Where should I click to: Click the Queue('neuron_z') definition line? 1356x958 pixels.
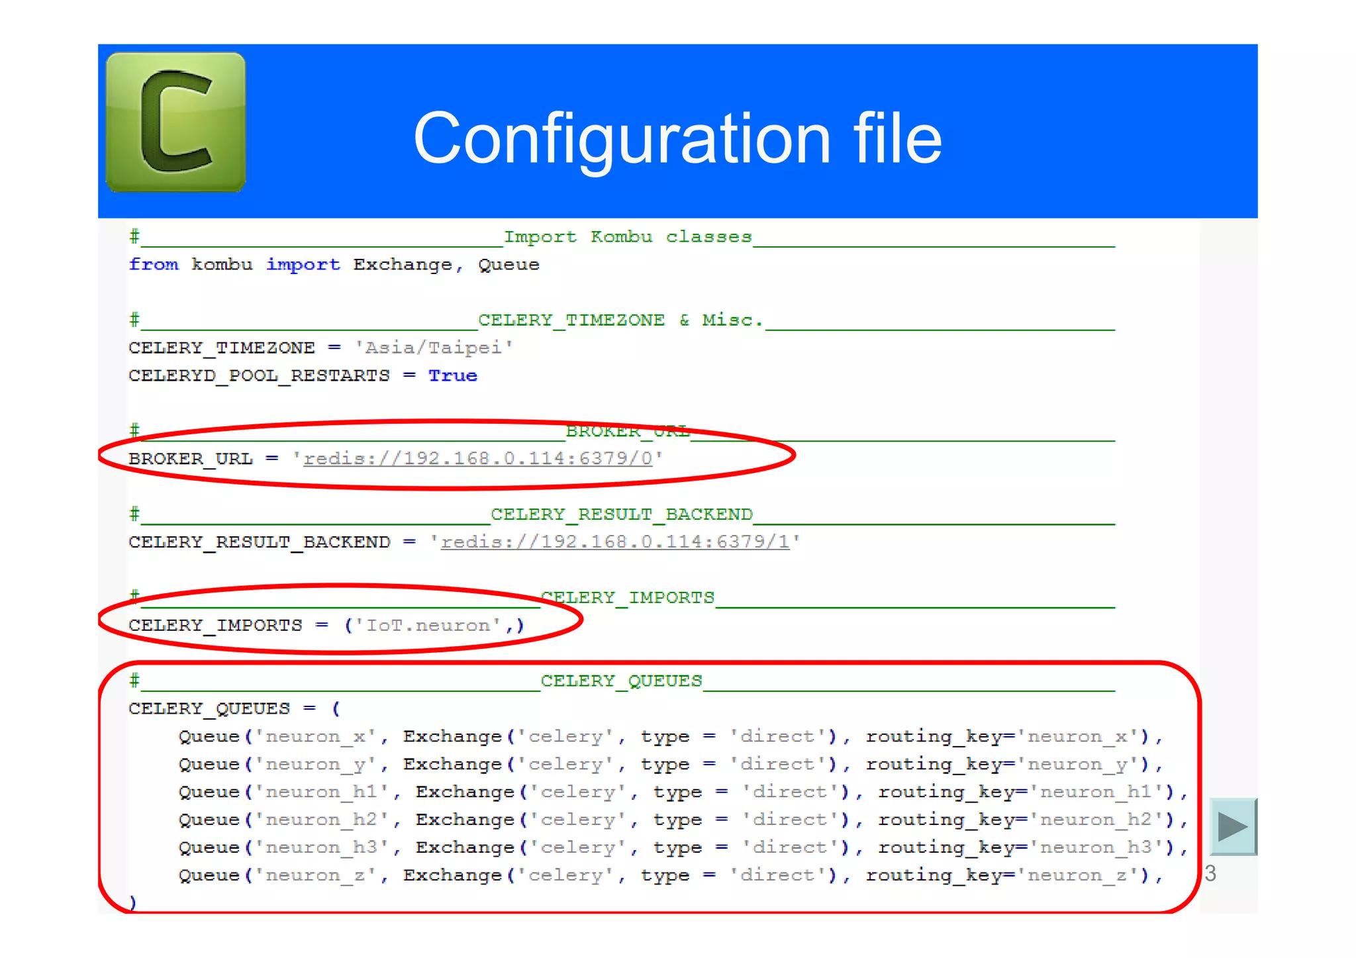pos(671,876)
